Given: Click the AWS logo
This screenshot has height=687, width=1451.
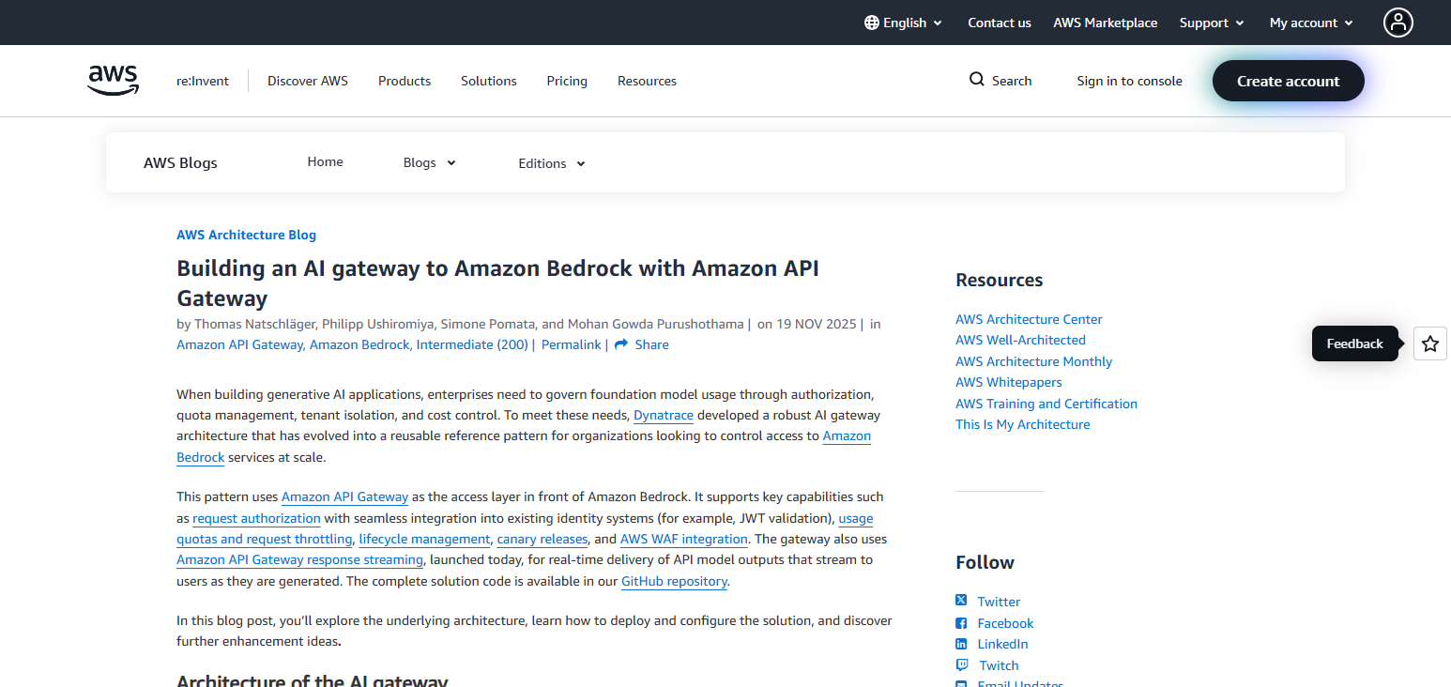Looking at the screenshot, I should tap(113, 81).
